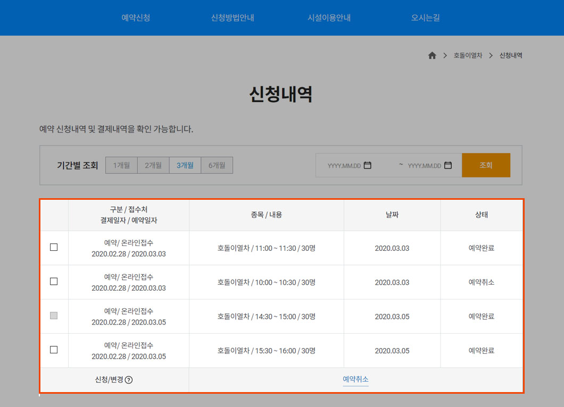564x407 pixels.
Task: Check the 10:00 ~ 10:30 reservation checkbox
Action: tap(54, 282)
